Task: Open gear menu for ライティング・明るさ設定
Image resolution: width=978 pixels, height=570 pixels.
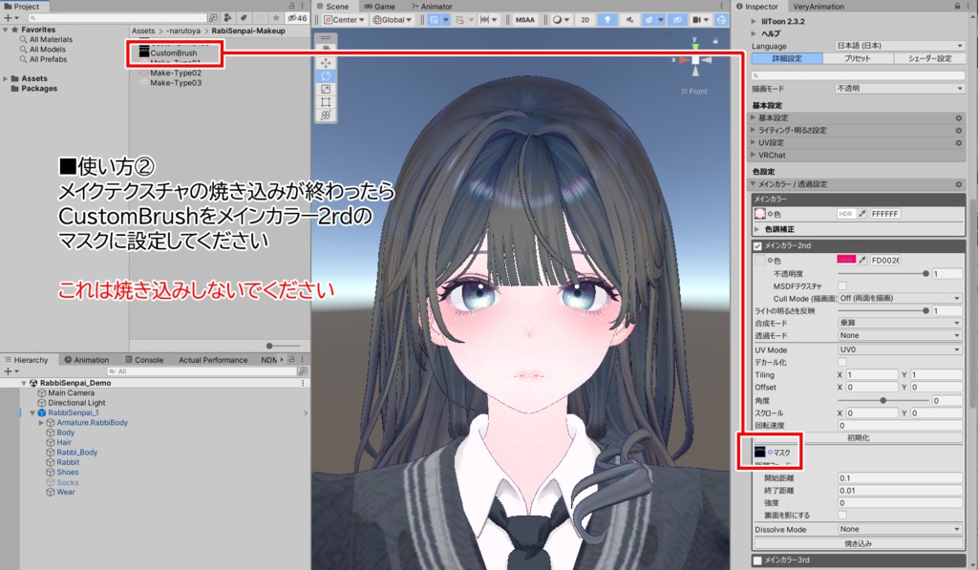Action: pyautogui.click(x=959, y=131)
